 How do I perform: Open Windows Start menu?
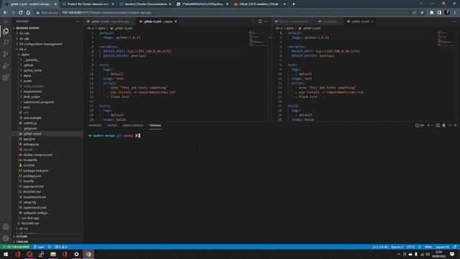pyautogui.click(x=6, y=254)
